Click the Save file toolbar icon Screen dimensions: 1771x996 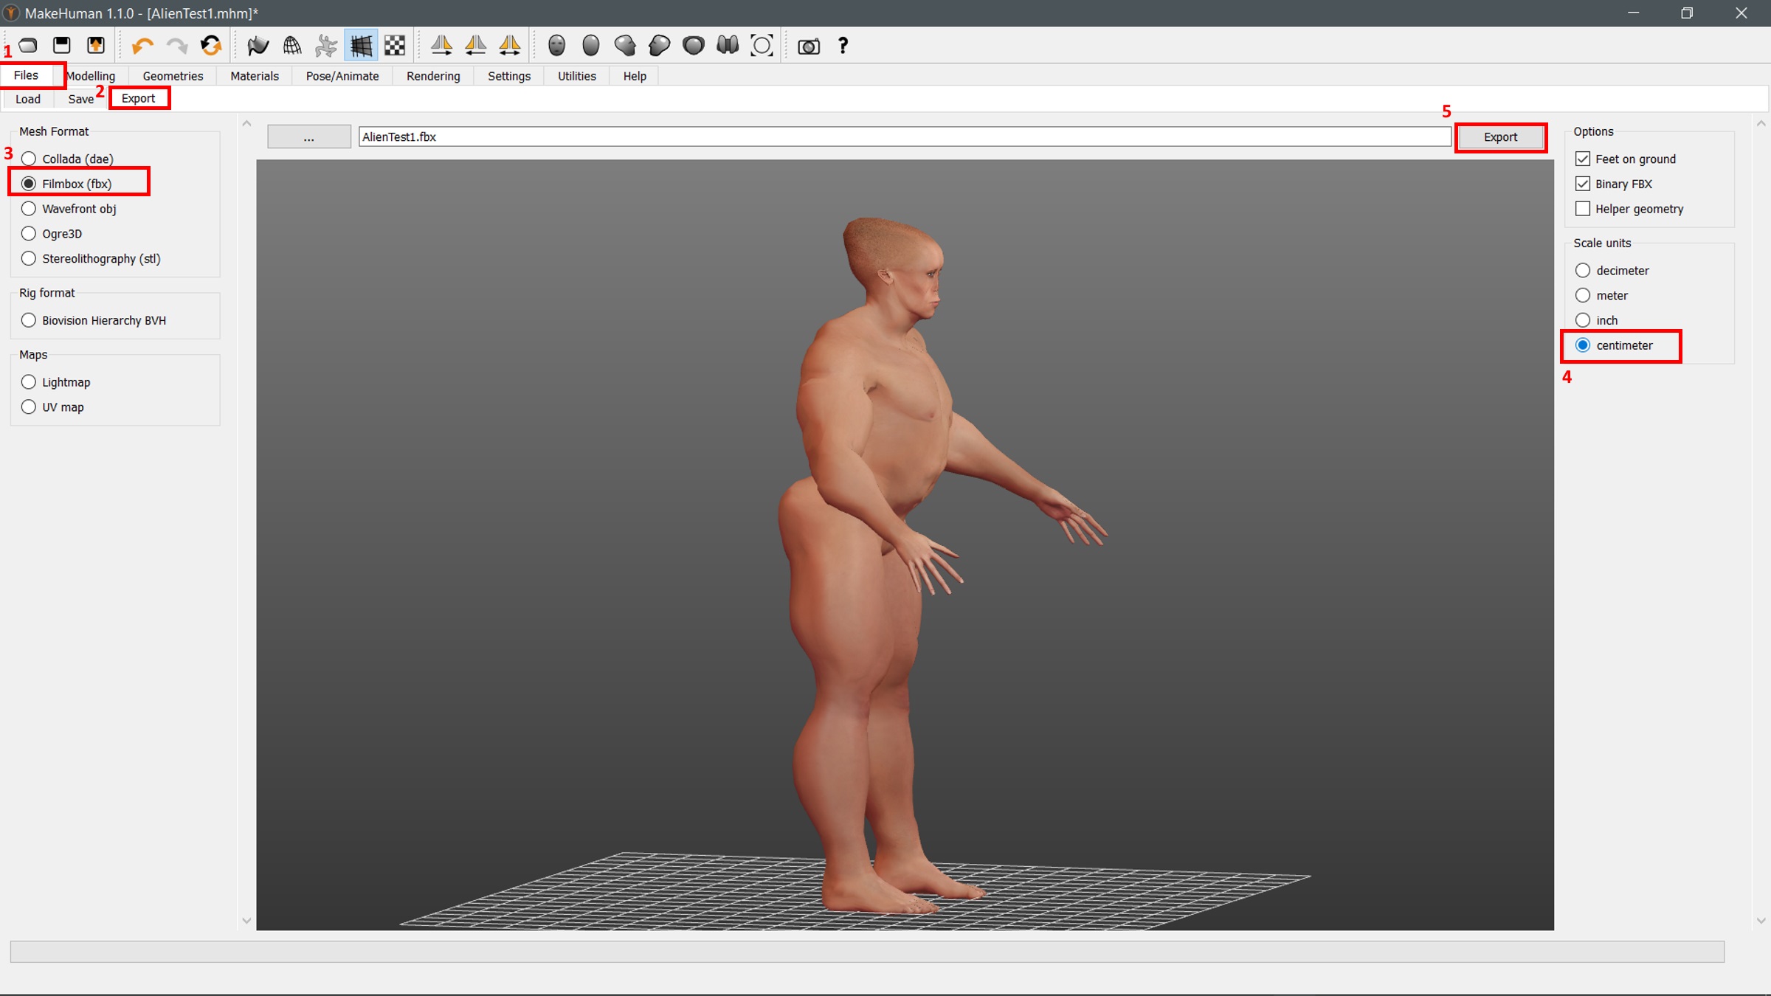click(62, 46)
